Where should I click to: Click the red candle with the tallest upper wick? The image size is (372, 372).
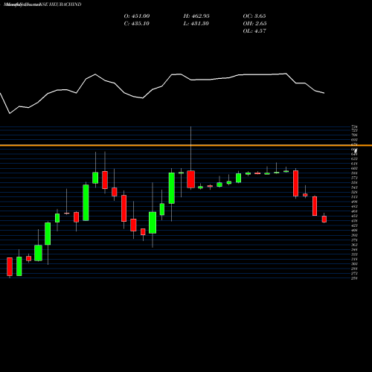pos(190,179)
